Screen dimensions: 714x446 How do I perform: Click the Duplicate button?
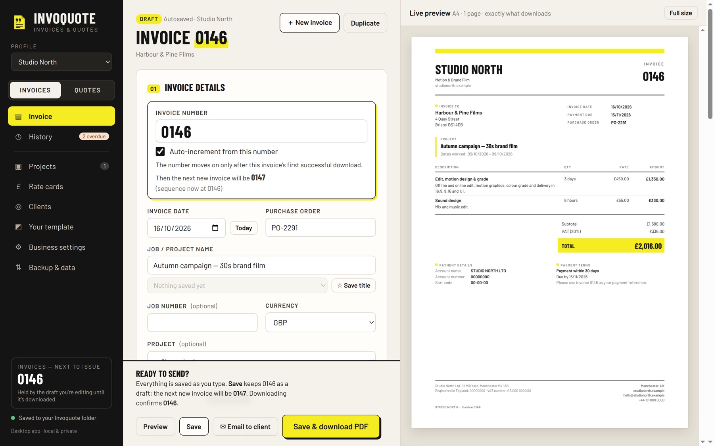click(x=365, y=23)
